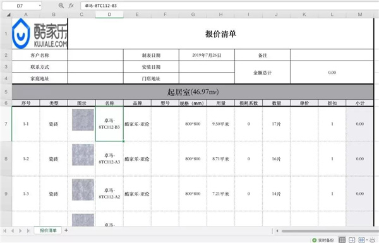Click the 家庭地址 label cell

click(40, 78)
